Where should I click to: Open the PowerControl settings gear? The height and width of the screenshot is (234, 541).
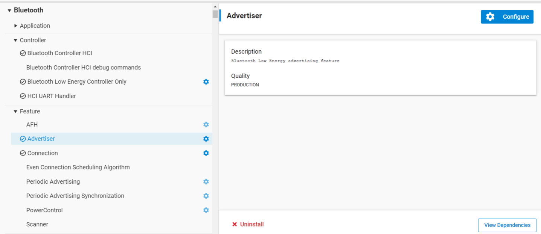(206, 210)
